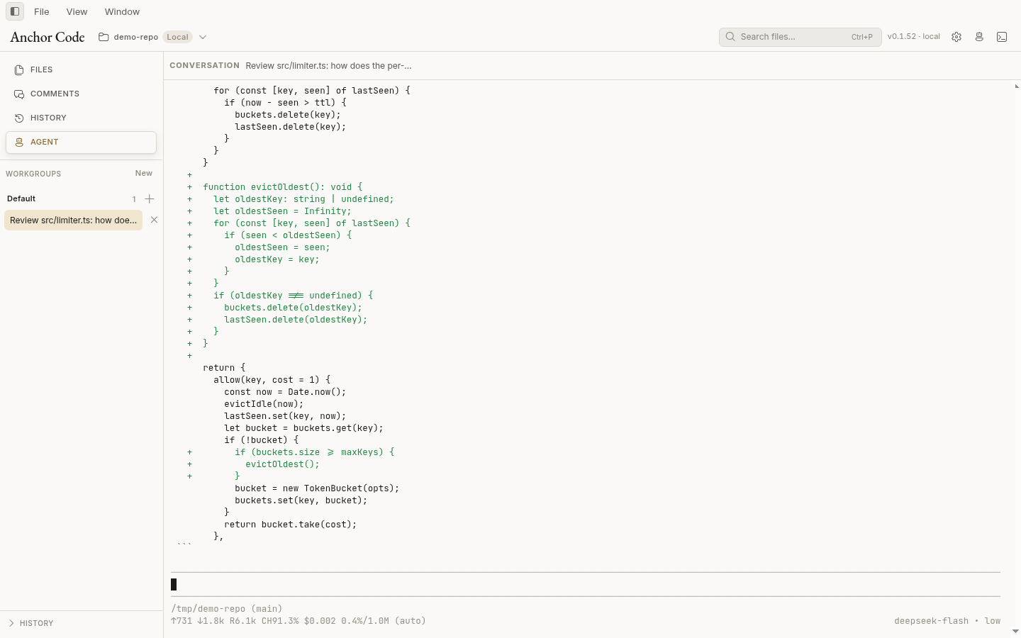This screenshot has width=1021, height=638.
Task: Click the 'let oldestSeen = Infinity;' line
Action: click(x=283, y=211)
